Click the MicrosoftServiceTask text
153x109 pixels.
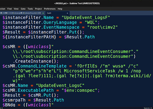pos(90,71)
